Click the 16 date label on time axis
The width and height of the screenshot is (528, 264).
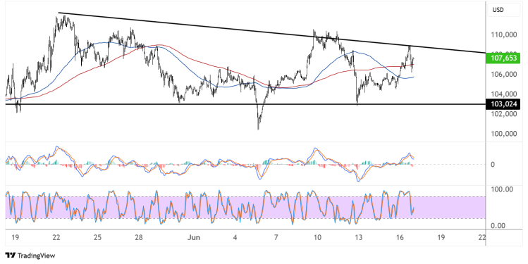400,237
